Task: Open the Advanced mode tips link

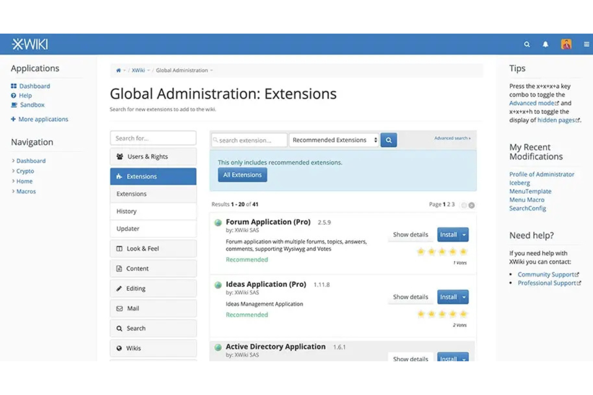Action: (534, 103)
